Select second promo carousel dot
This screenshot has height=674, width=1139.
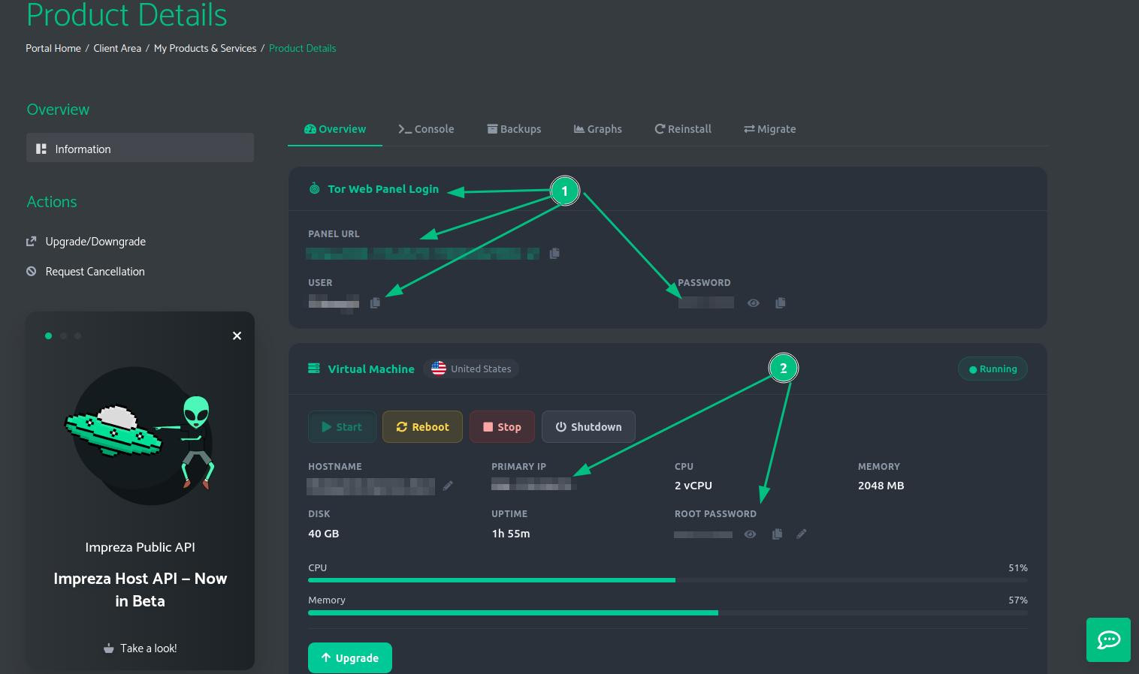(x=63, y=335)
